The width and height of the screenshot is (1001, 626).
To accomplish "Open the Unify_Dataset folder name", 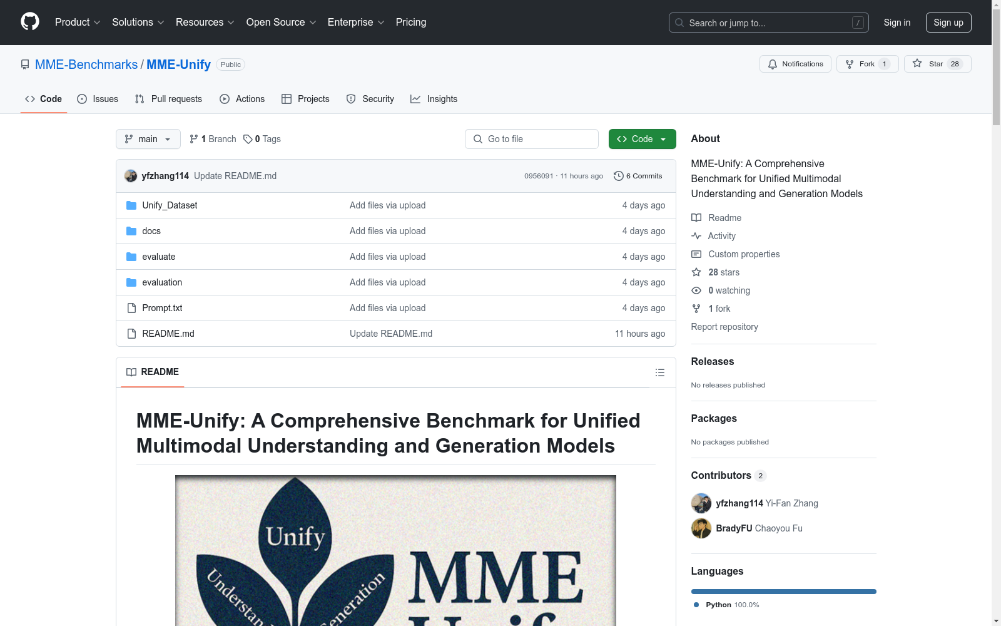I will pyautogui.click(x=170, y=205).
